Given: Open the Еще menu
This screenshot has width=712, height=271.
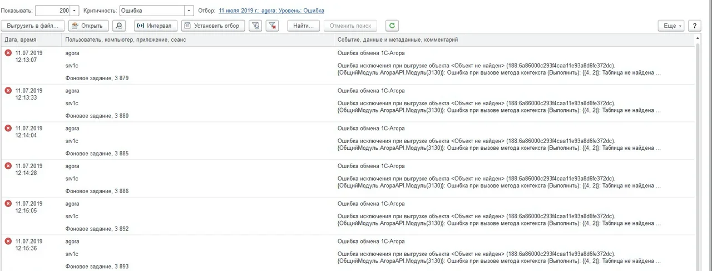Looking at the screenshot, I should [x=672, y=26].
